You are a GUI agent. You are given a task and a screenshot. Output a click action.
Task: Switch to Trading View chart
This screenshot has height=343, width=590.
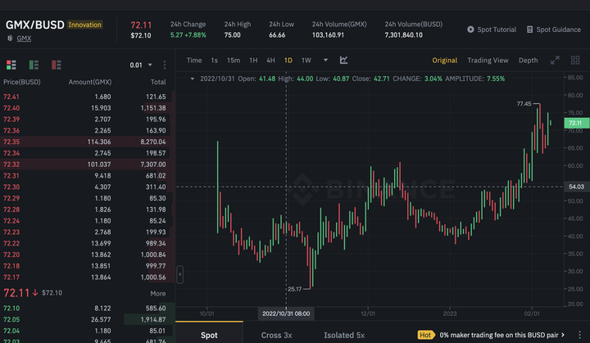point(488,61)
